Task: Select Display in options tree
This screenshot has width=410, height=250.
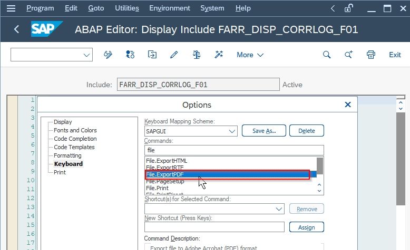Action: (63, 122)
